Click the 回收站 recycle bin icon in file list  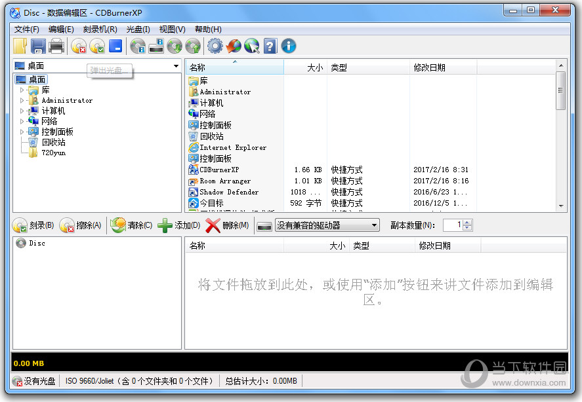[x=194, y=136]
